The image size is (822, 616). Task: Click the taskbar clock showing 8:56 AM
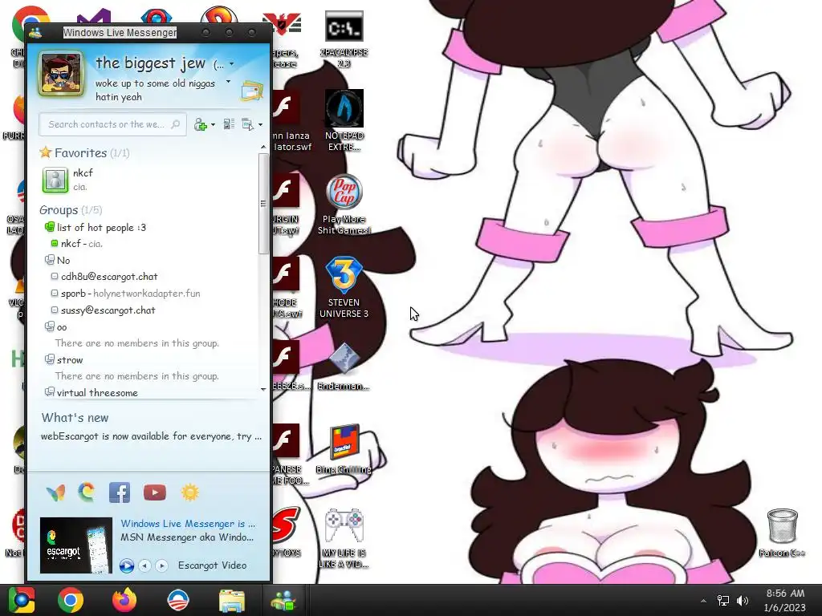point(785,600)
